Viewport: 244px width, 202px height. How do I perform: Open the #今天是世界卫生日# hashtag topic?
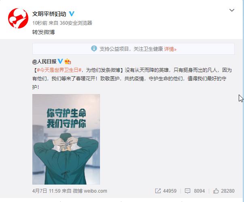pyautogui.click(x=59, y=70)
